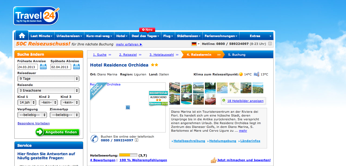Click the yellow hotel rating bar
This screenshot has width=346, height=166.
pos(128,155)
